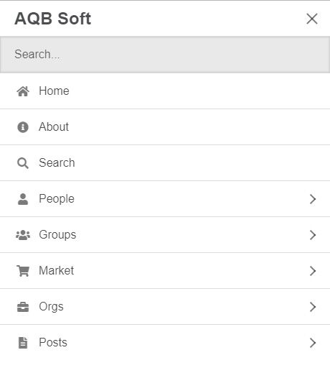The height and width of the screenshot is (373, 330).
Task: Click the magnifying glass Search icon
Action: (23, 163)
